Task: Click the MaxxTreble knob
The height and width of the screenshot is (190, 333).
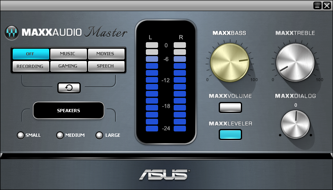Action: 295,62
